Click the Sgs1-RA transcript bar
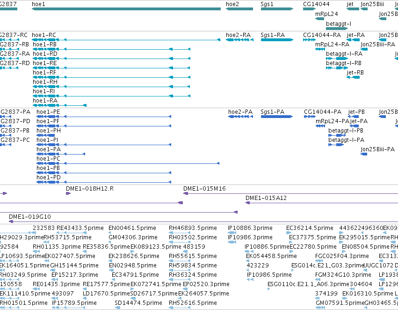Image resolution: width=398 pixels, height=310 pixels. pyautogui.click(x=277, y=40)
